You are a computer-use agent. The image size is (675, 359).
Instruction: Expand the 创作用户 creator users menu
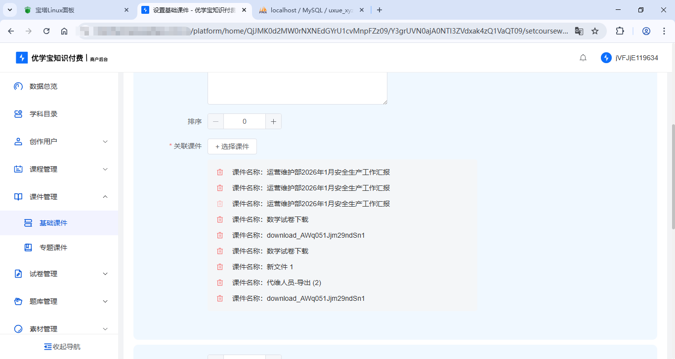point(105,142)
